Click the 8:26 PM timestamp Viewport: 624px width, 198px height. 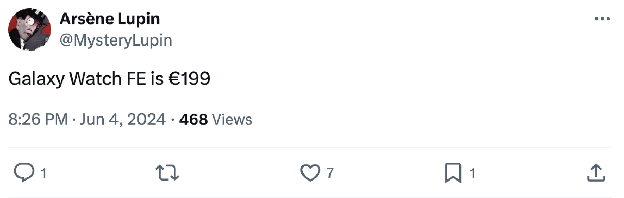pyautogui.click(x=38, y=119)
